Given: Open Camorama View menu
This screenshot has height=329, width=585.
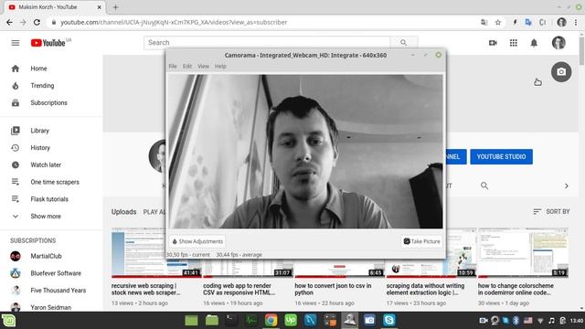Looking at the screenshot, I should coord(203,66).
